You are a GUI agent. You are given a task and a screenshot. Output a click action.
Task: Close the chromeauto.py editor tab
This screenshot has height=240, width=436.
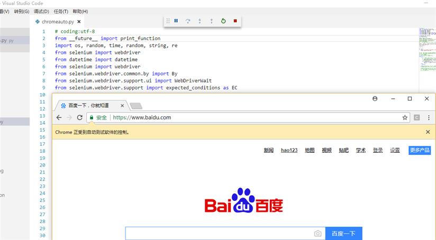(x=79, y=22)
